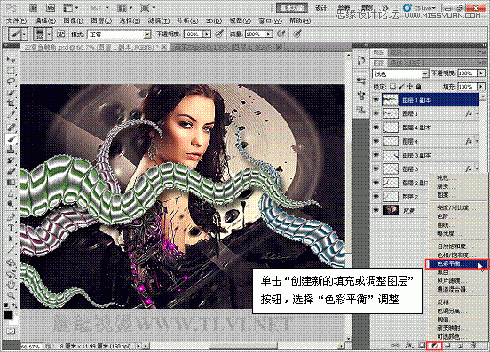The width and height of the screenshot is (490, 352).
Task: Select the Lasso tool
Action: 11,82
